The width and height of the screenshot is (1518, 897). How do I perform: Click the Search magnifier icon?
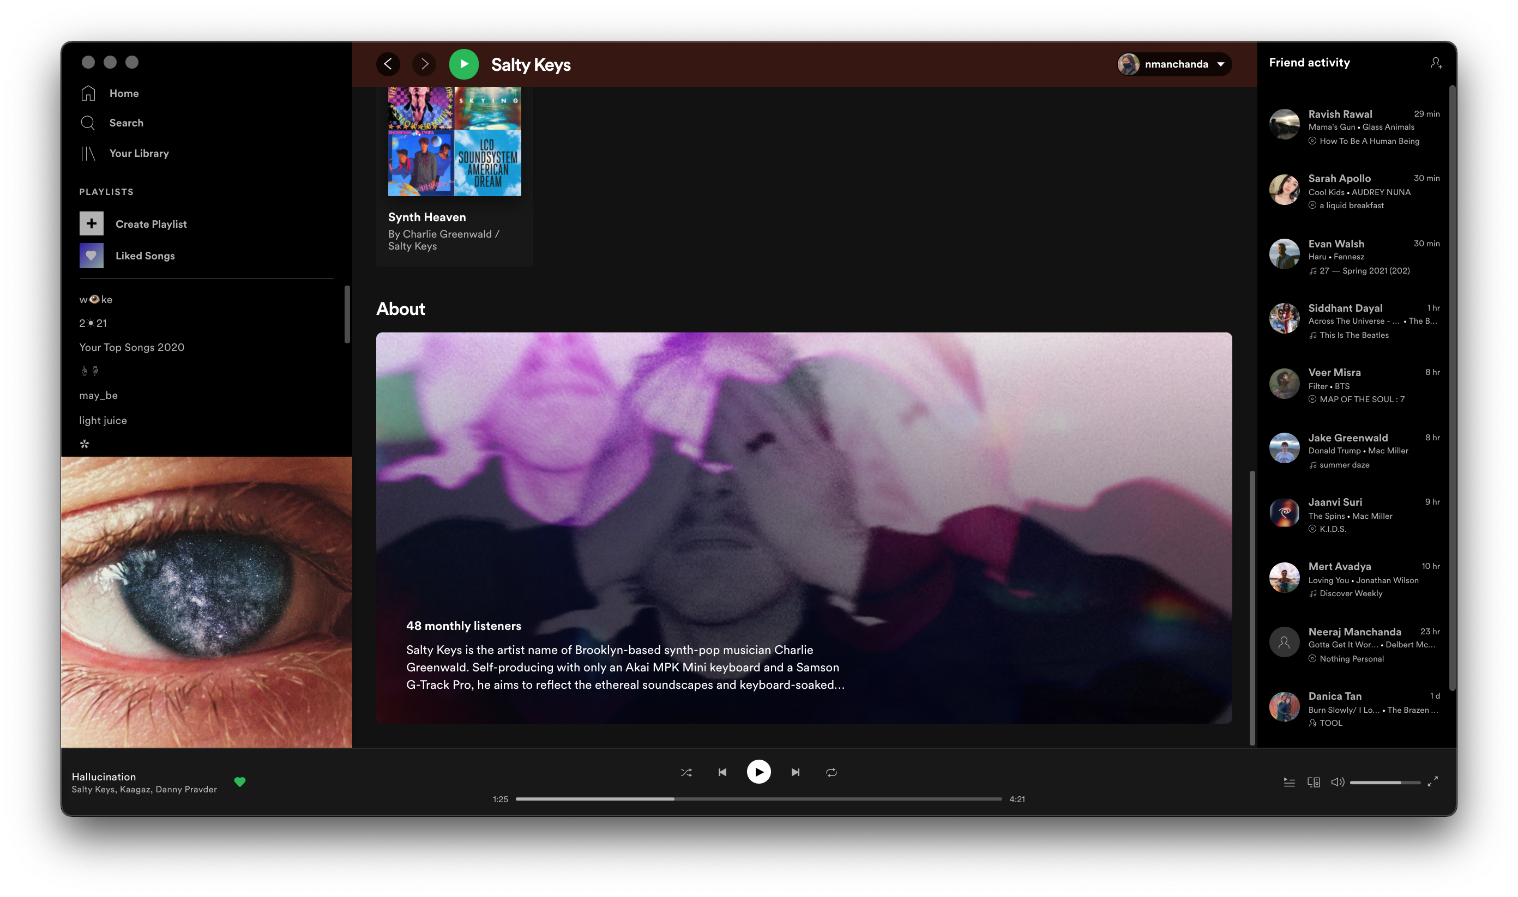pyautogui.click(x=88, y=123)
